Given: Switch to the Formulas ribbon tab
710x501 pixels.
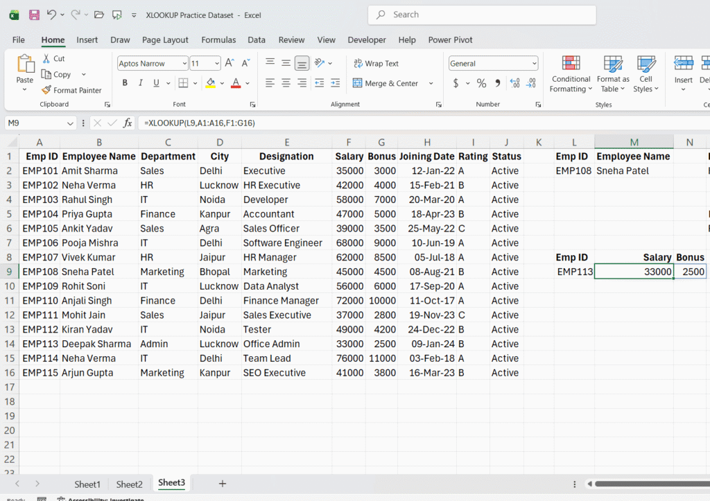Looking at the screenshot, I should (x=218, y=39).
